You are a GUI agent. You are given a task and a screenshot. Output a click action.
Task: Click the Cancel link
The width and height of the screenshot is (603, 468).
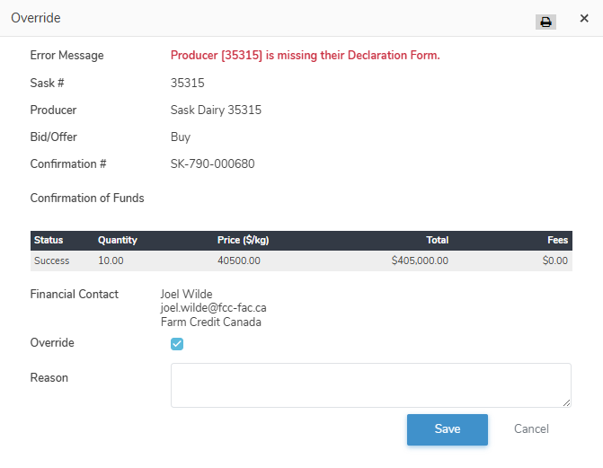coord(531,429)
